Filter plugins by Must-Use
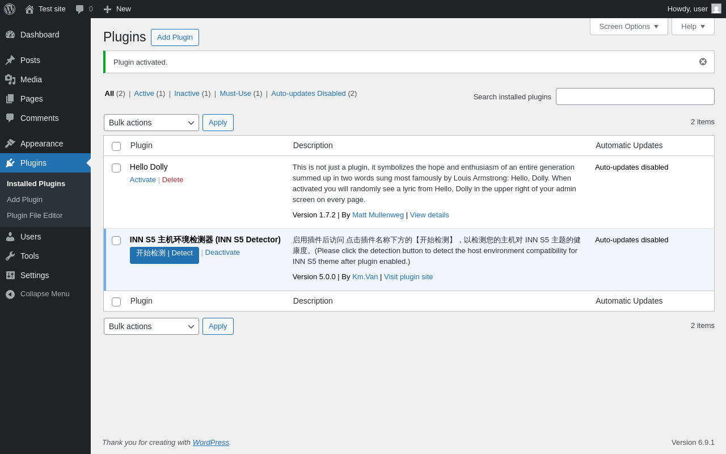The width and height of the screenshot is (726, 454). [235, 94]
